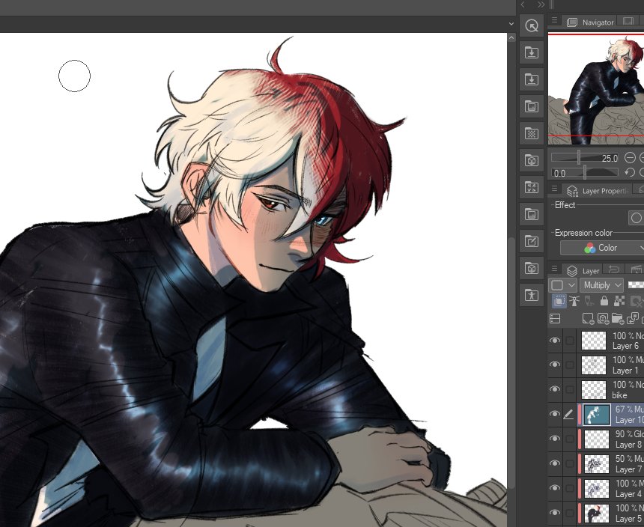Click the canvas scroll-up arrow
This screenshot has width=644, height=527.
point(511,37)
